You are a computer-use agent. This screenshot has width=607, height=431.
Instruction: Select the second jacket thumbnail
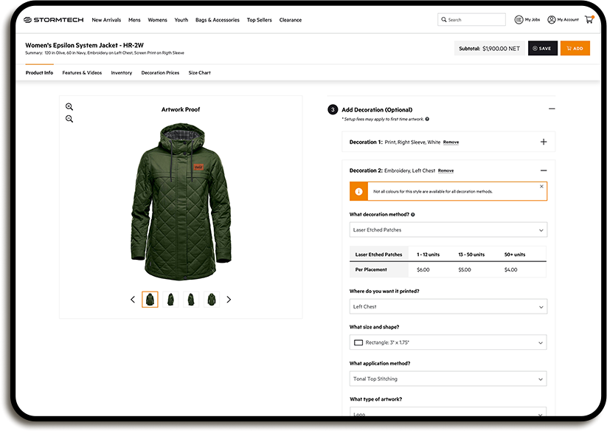point(170,300)
